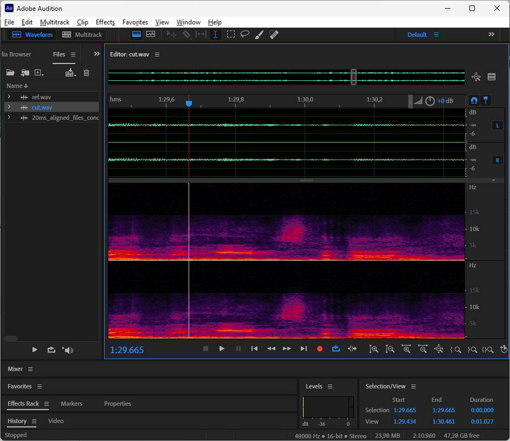This screenshot has width=510, height=441.
Task: Show the spectral frequency display
Action: (137, 34)
